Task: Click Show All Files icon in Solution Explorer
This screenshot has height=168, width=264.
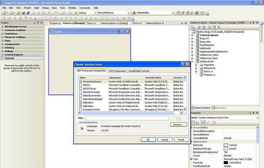Action: (x=199, y=27)
